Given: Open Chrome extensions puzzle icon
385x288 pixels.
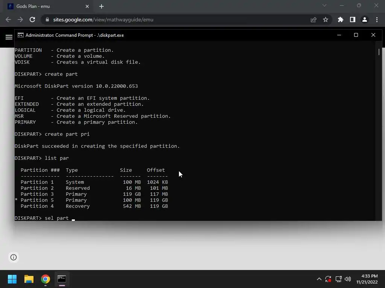Looking at the screenshot, I should point(341,19).
